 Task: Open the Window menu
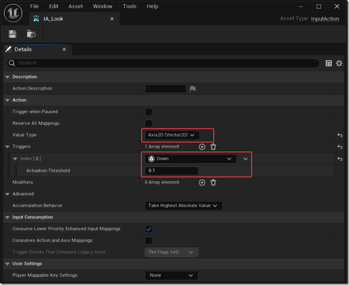(x=103, y=6)
